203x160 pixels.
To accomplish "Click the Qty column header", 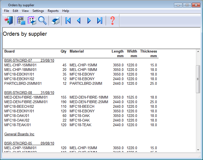I will tap(63, 51).
